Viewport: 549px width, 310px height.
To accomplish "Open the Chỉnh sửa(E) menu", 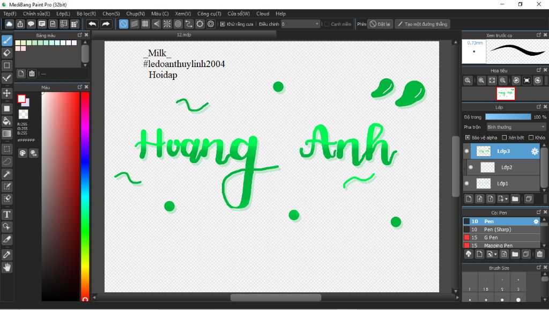I will tap(36, 13).
